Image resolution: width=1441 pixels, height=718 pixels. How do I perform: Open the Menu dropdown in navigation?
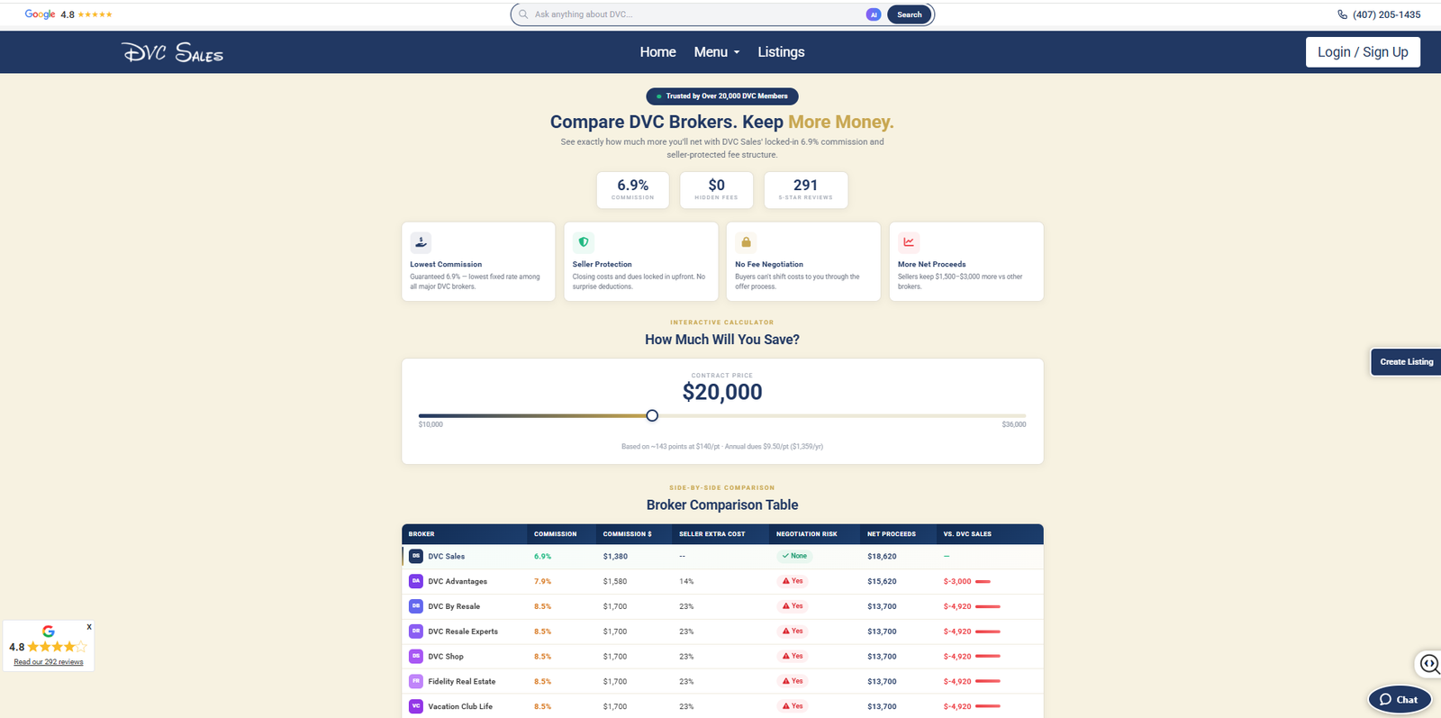click(717, 52)
